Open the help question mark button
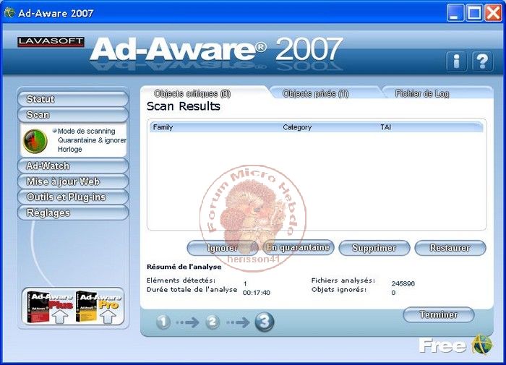The image size is (506, 365). click(482, 61)
